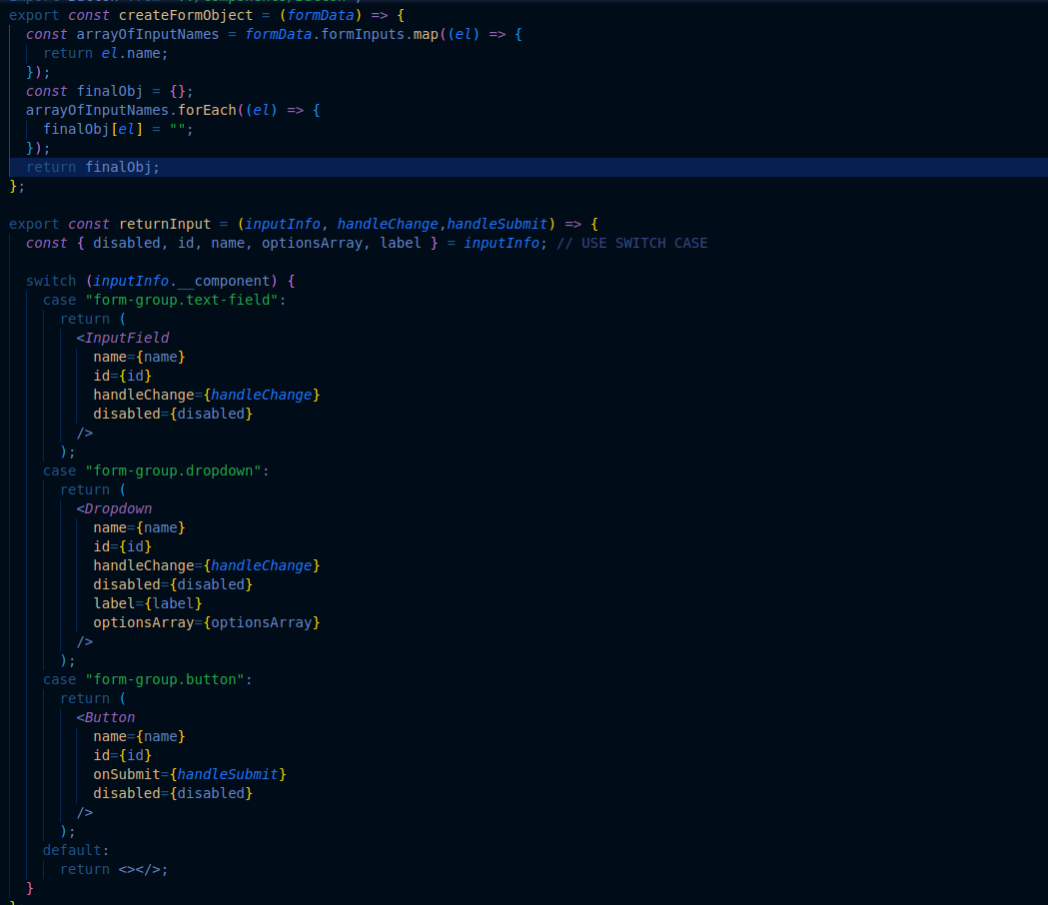Click the default keyword in switch

coord(72,850)
